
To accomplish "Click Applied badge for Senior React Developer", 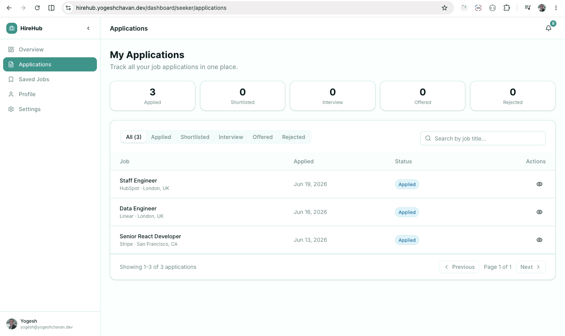I will pos(407,240).
